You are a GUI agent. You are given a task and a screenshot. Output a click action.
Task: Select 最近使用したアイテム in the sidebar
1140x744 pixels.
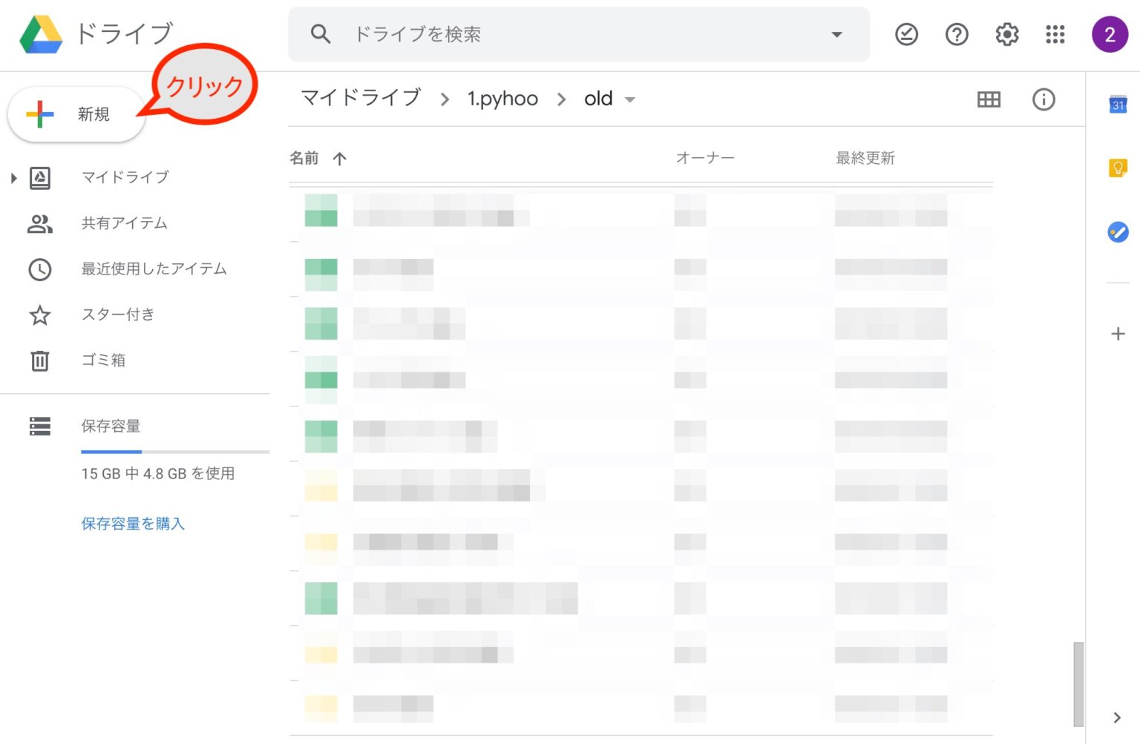[154, 269]
